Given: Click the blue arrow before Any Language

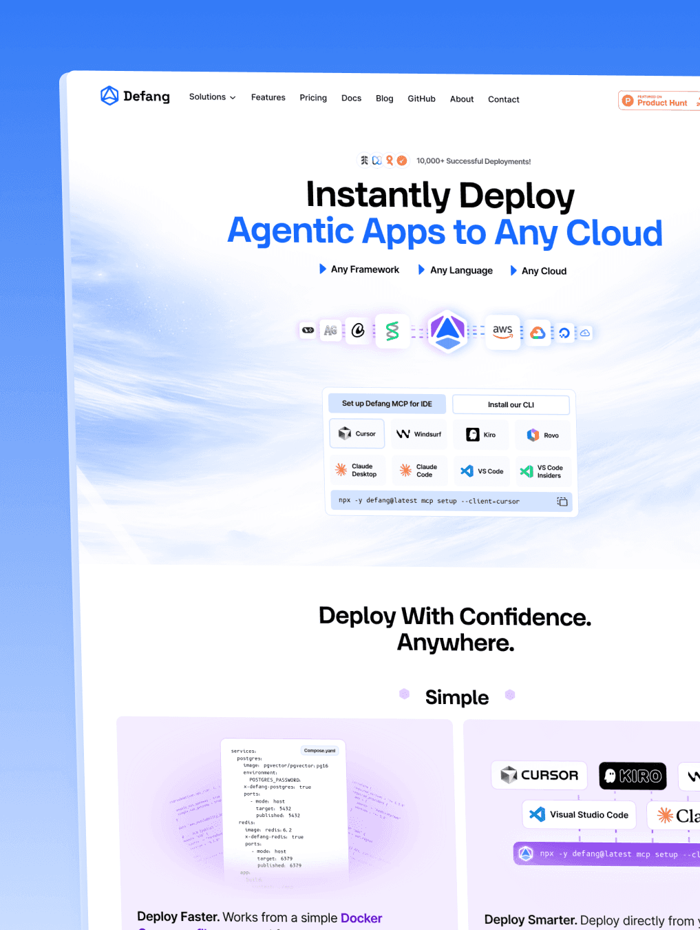Looking at the screenshot, I should click(x=421, y=269).
